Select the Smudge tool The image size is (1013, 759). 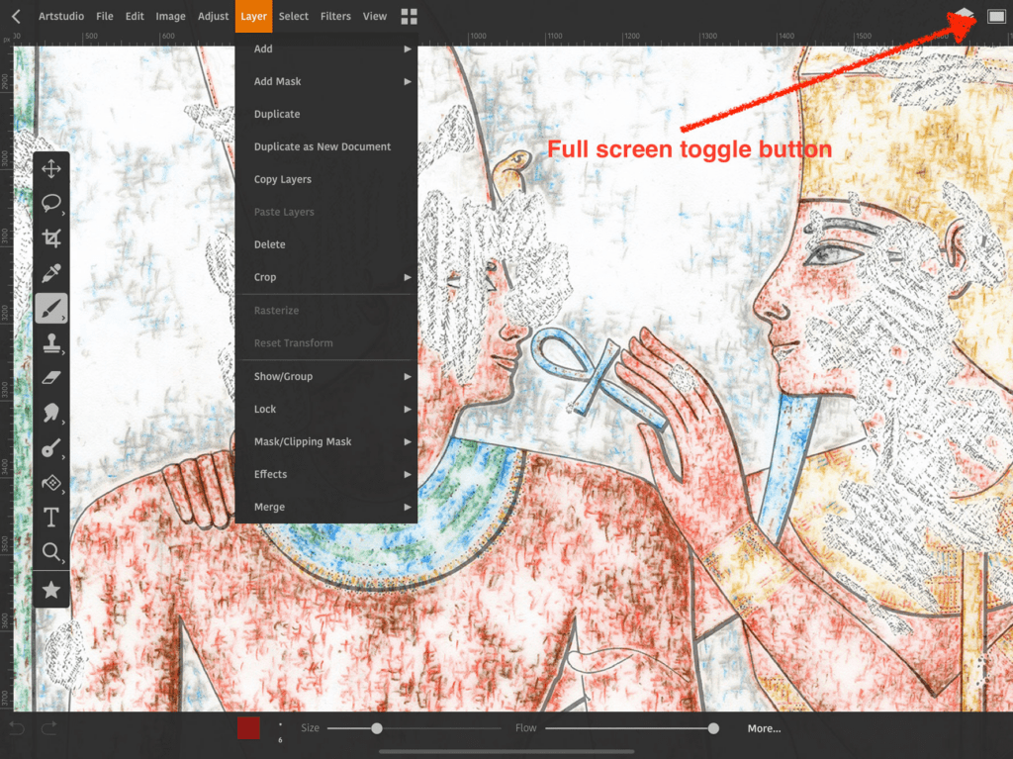(x=51, y=412)
